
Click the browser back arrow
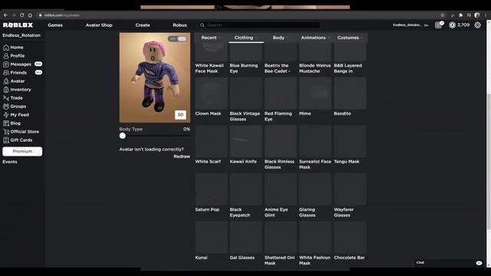tap(5, 15)
